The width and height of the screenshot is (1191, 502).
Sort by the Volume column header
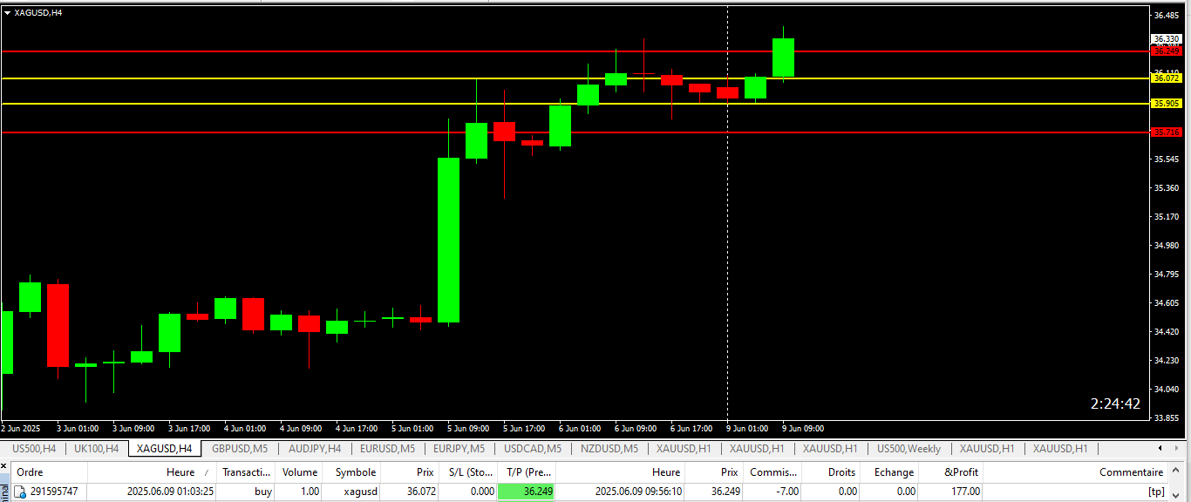[x=299, y=472]
